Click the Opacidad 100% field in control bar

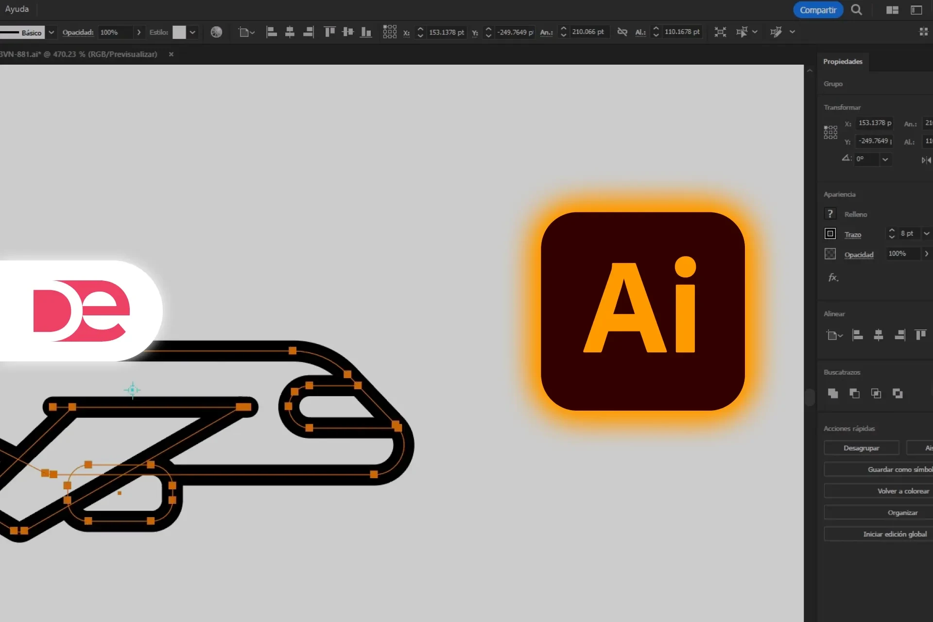(116, 32)
